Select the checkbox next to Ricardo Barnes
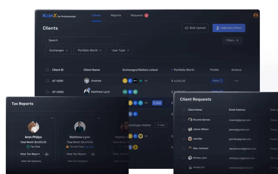The image size is (278, 174). 184,120
